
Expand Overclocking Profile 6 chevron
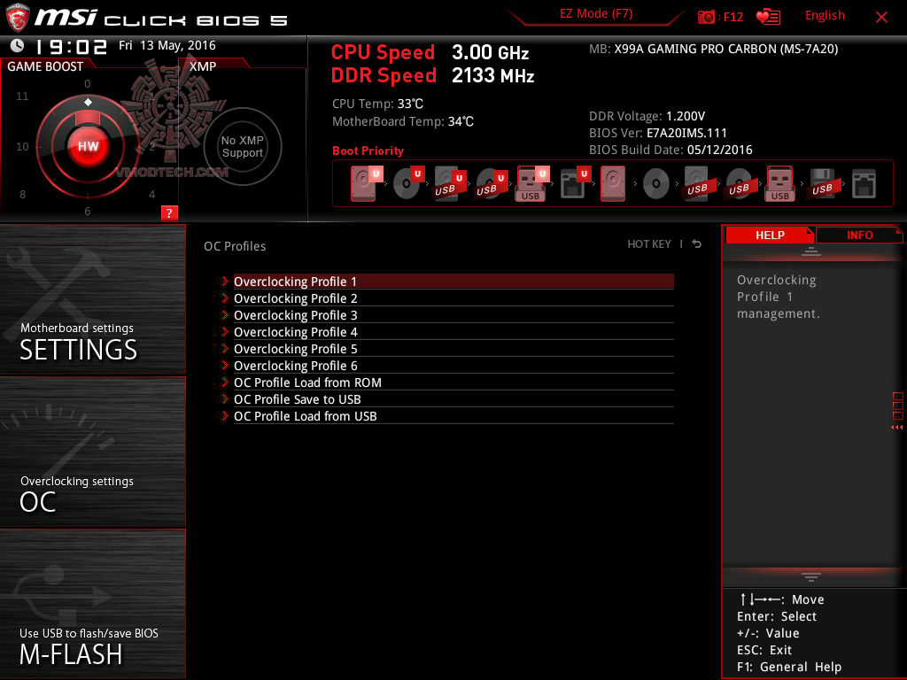226,366
